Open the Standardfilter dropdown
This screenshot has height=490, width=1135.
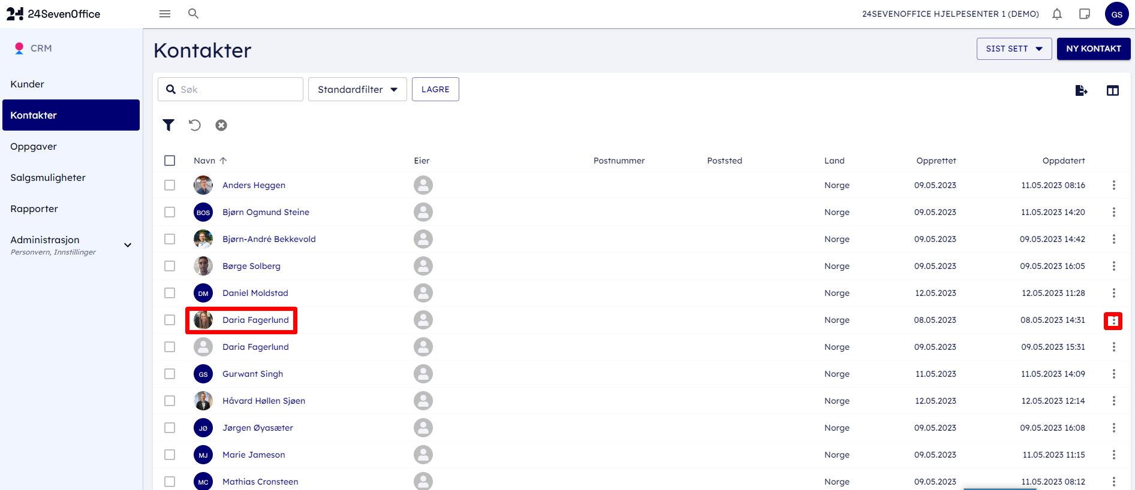tap(357, 89)
